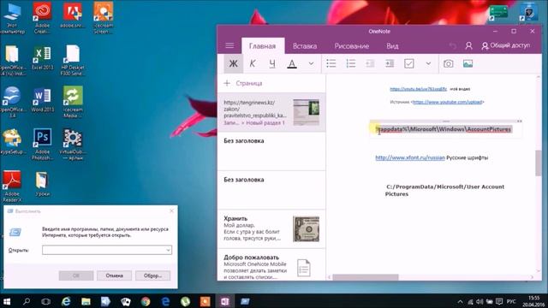548x308 pixels.
Task: Open the Вид tab
Action: click(392, 46)
